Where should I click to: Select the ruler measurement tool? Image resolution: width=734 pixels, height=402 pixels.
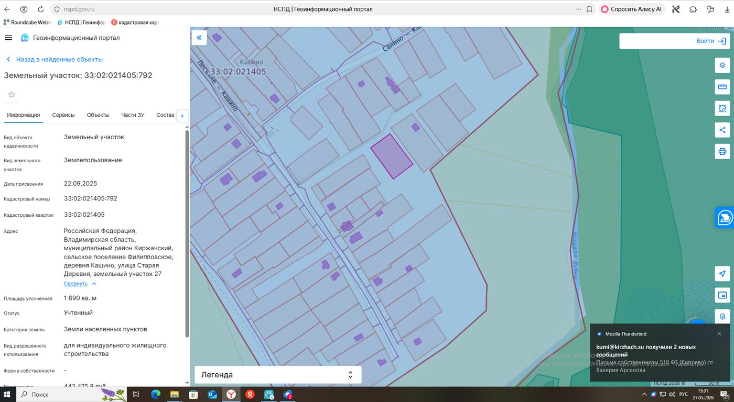click(x=722, y=87)
